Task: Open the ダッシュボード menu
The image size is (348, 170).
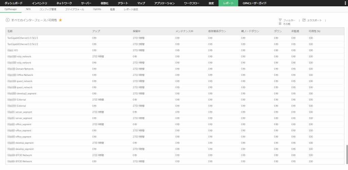Action: 14,3
